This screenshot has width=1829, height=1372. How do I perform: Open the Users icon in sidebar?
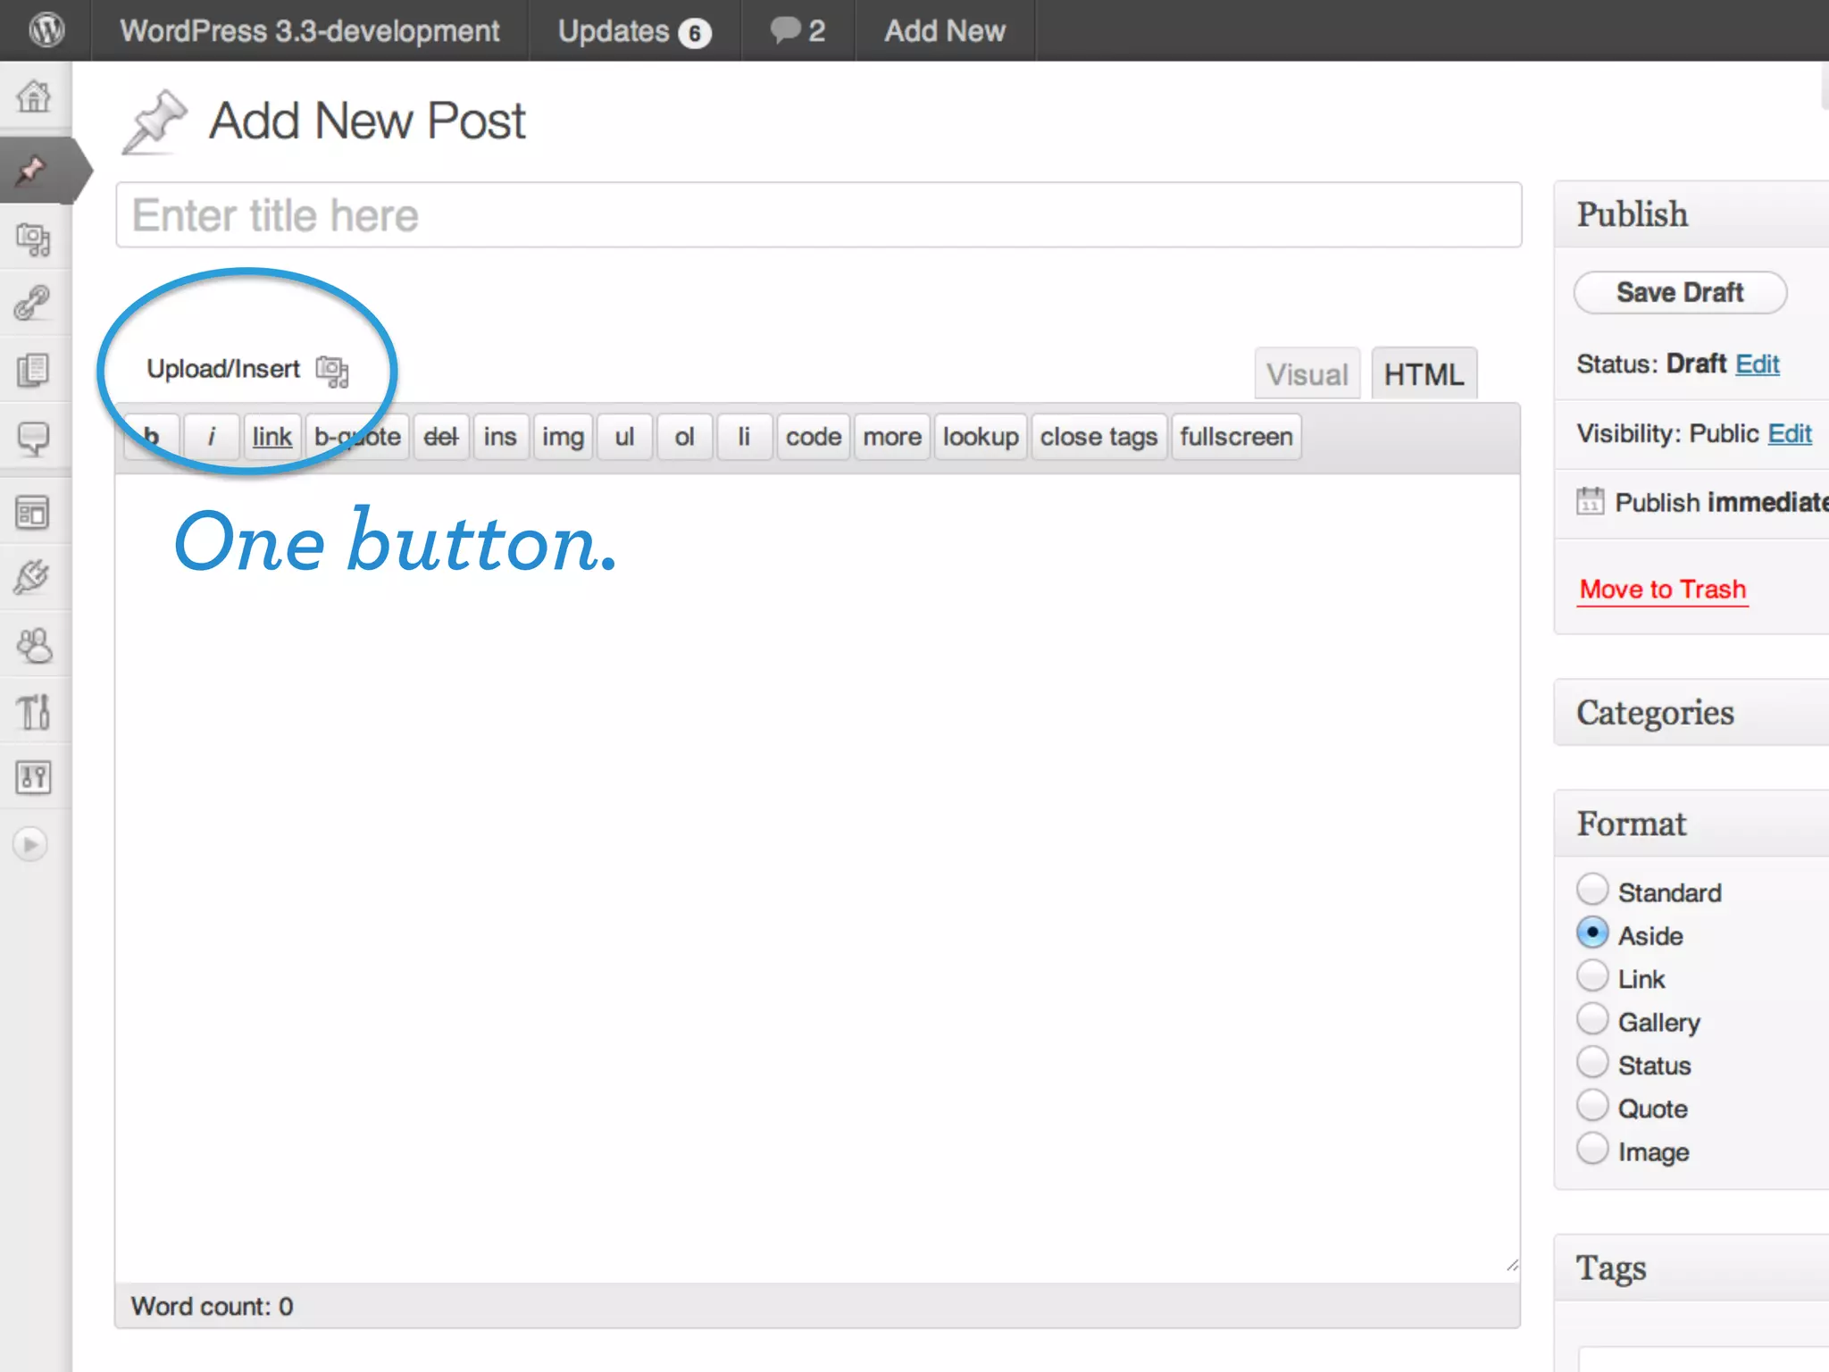34,645
